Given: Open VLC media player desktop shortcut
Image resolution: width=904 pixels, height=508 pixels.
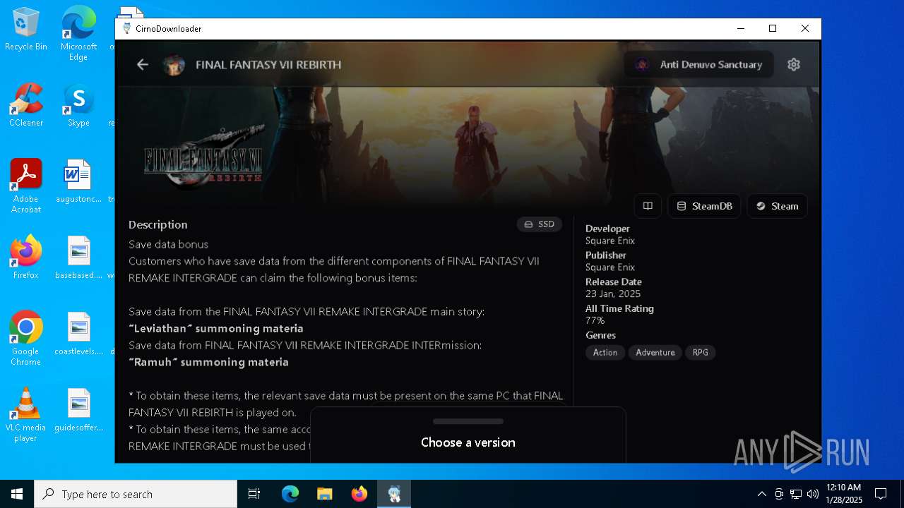Looking at the screenshot, I should click(x=26, y=415).
